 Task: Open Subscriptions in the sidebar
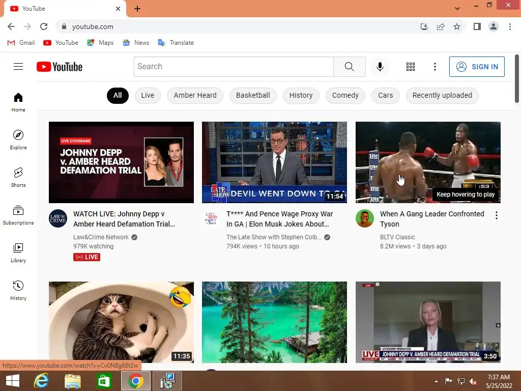click(18, 215)
